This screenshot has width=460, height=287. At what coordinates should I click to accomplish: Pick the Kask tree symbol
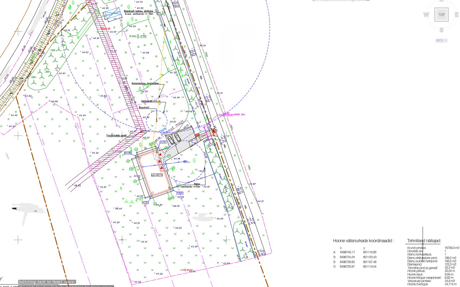[x=138, y=36]
